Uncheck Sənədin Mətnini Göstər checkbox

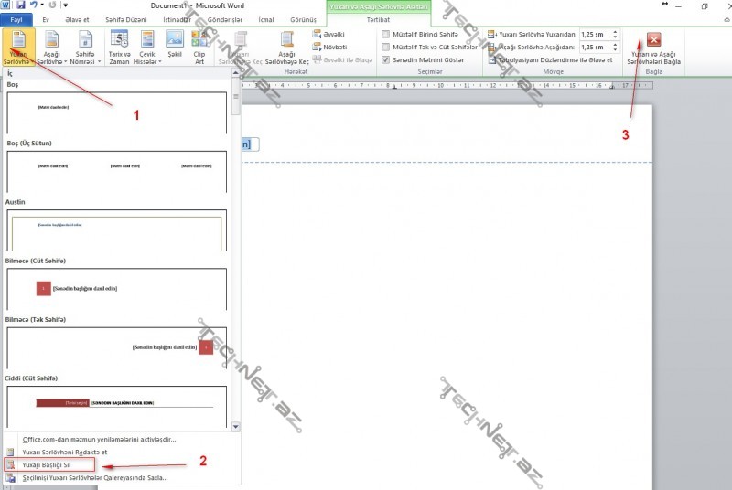[x=385, y=59]
